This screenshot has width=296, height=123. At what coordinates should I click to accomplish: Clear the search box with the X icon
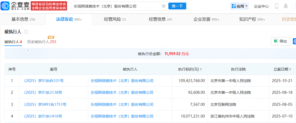point(164,6)
